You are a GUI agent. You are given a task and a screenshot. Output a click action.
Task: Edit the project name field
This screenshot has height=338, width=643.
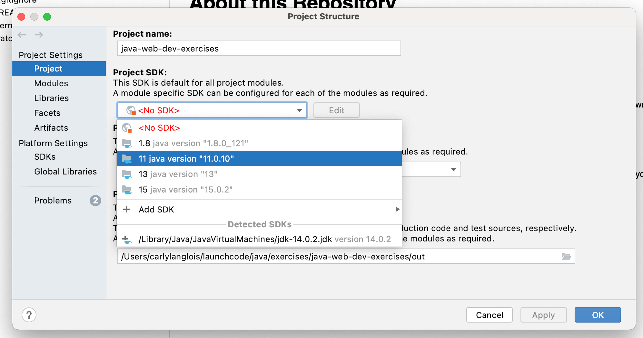pyautogui.click(x=259, y=48)
